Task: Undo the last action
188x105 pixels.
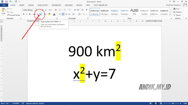Action: [x=11, y=1]
